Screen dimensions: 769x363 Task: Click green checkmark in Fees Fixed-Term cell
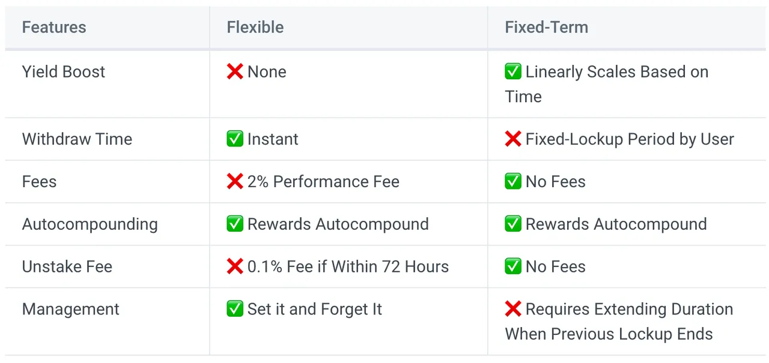click(513, 182)
